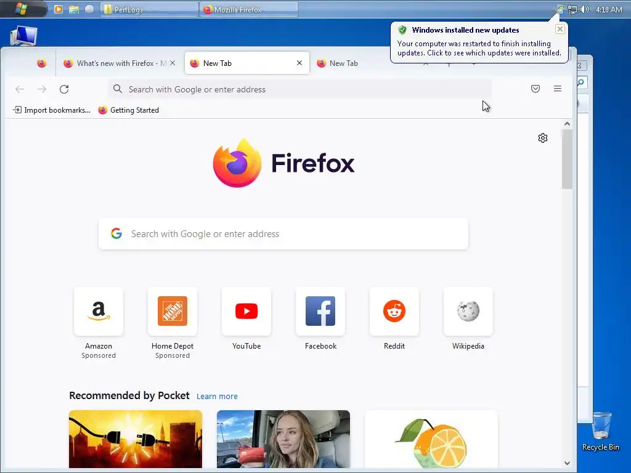Click the Mozilla Firefox taskbar button
The image size is (631, 473).
click(249, 9)
